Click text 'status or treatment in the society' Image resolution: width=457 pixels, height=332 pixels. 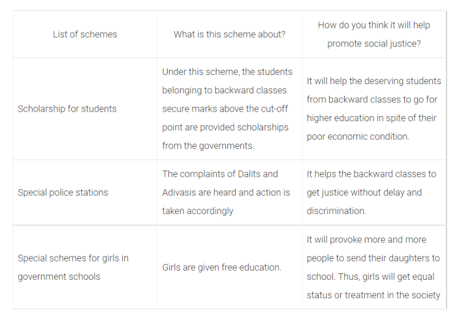point(373,295)
